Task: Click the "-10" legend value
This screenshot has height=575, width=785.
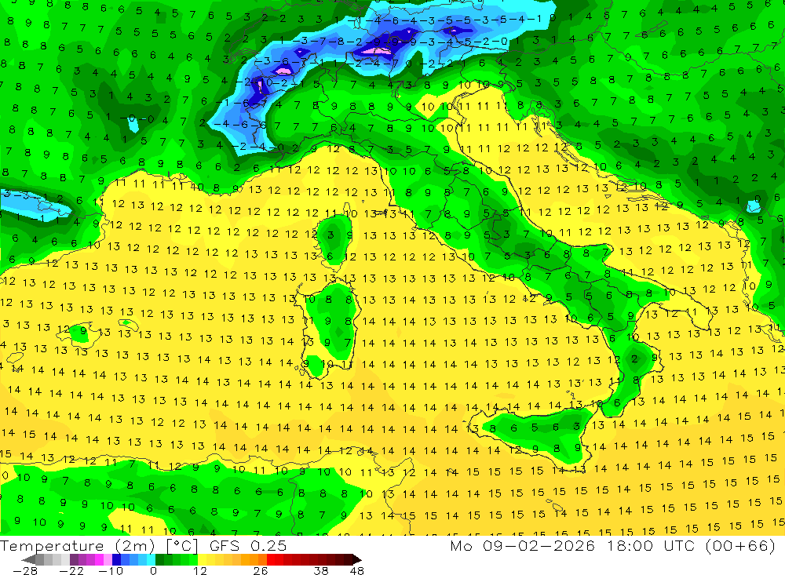Action: pos(111,570)
